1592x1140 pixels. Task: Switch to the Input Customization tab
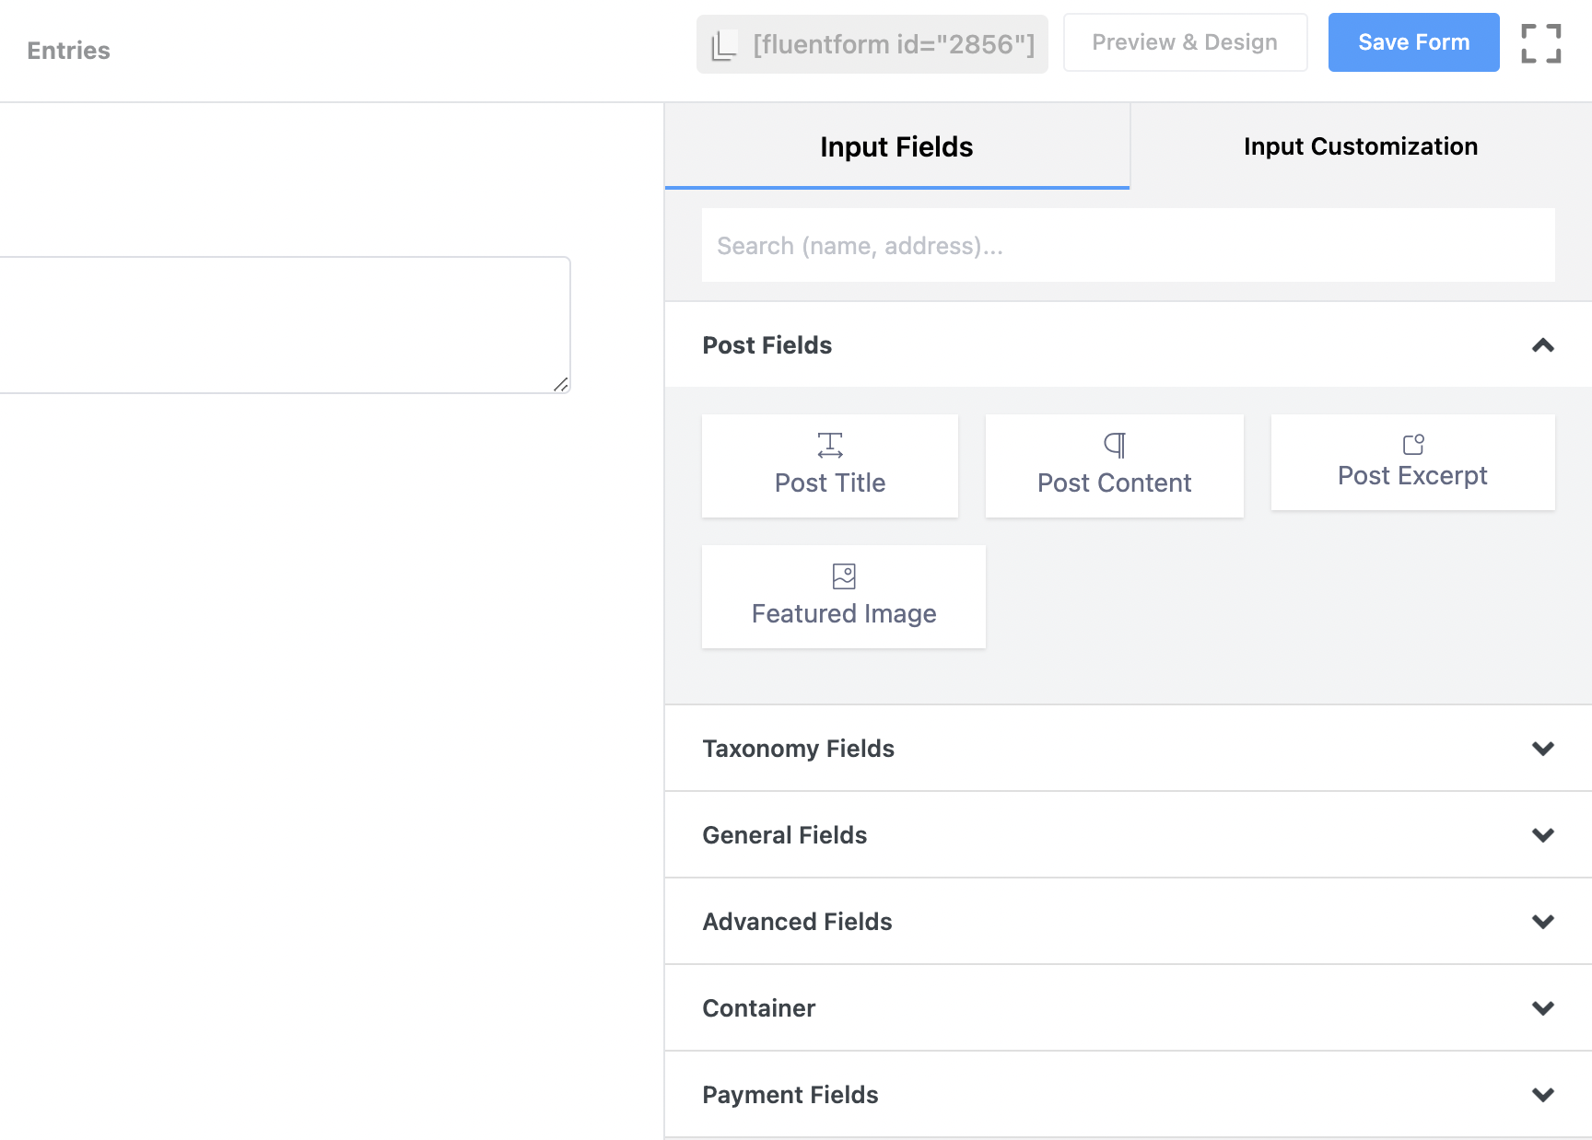1360,145
